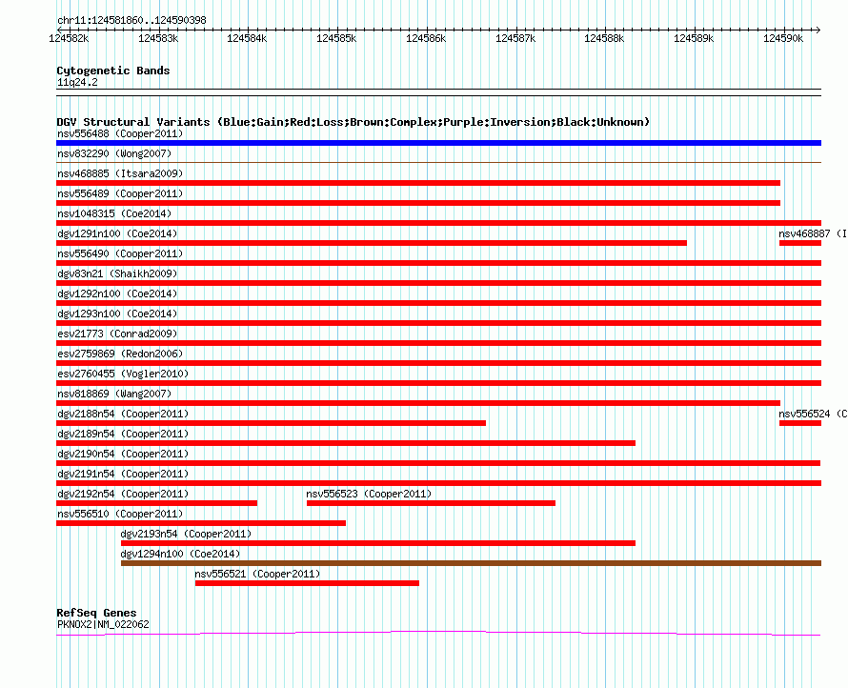Click the red bar under nsv818869
The height and width of the screenshot is (688, 848).
pyautogui.click(x=418, y=403)
